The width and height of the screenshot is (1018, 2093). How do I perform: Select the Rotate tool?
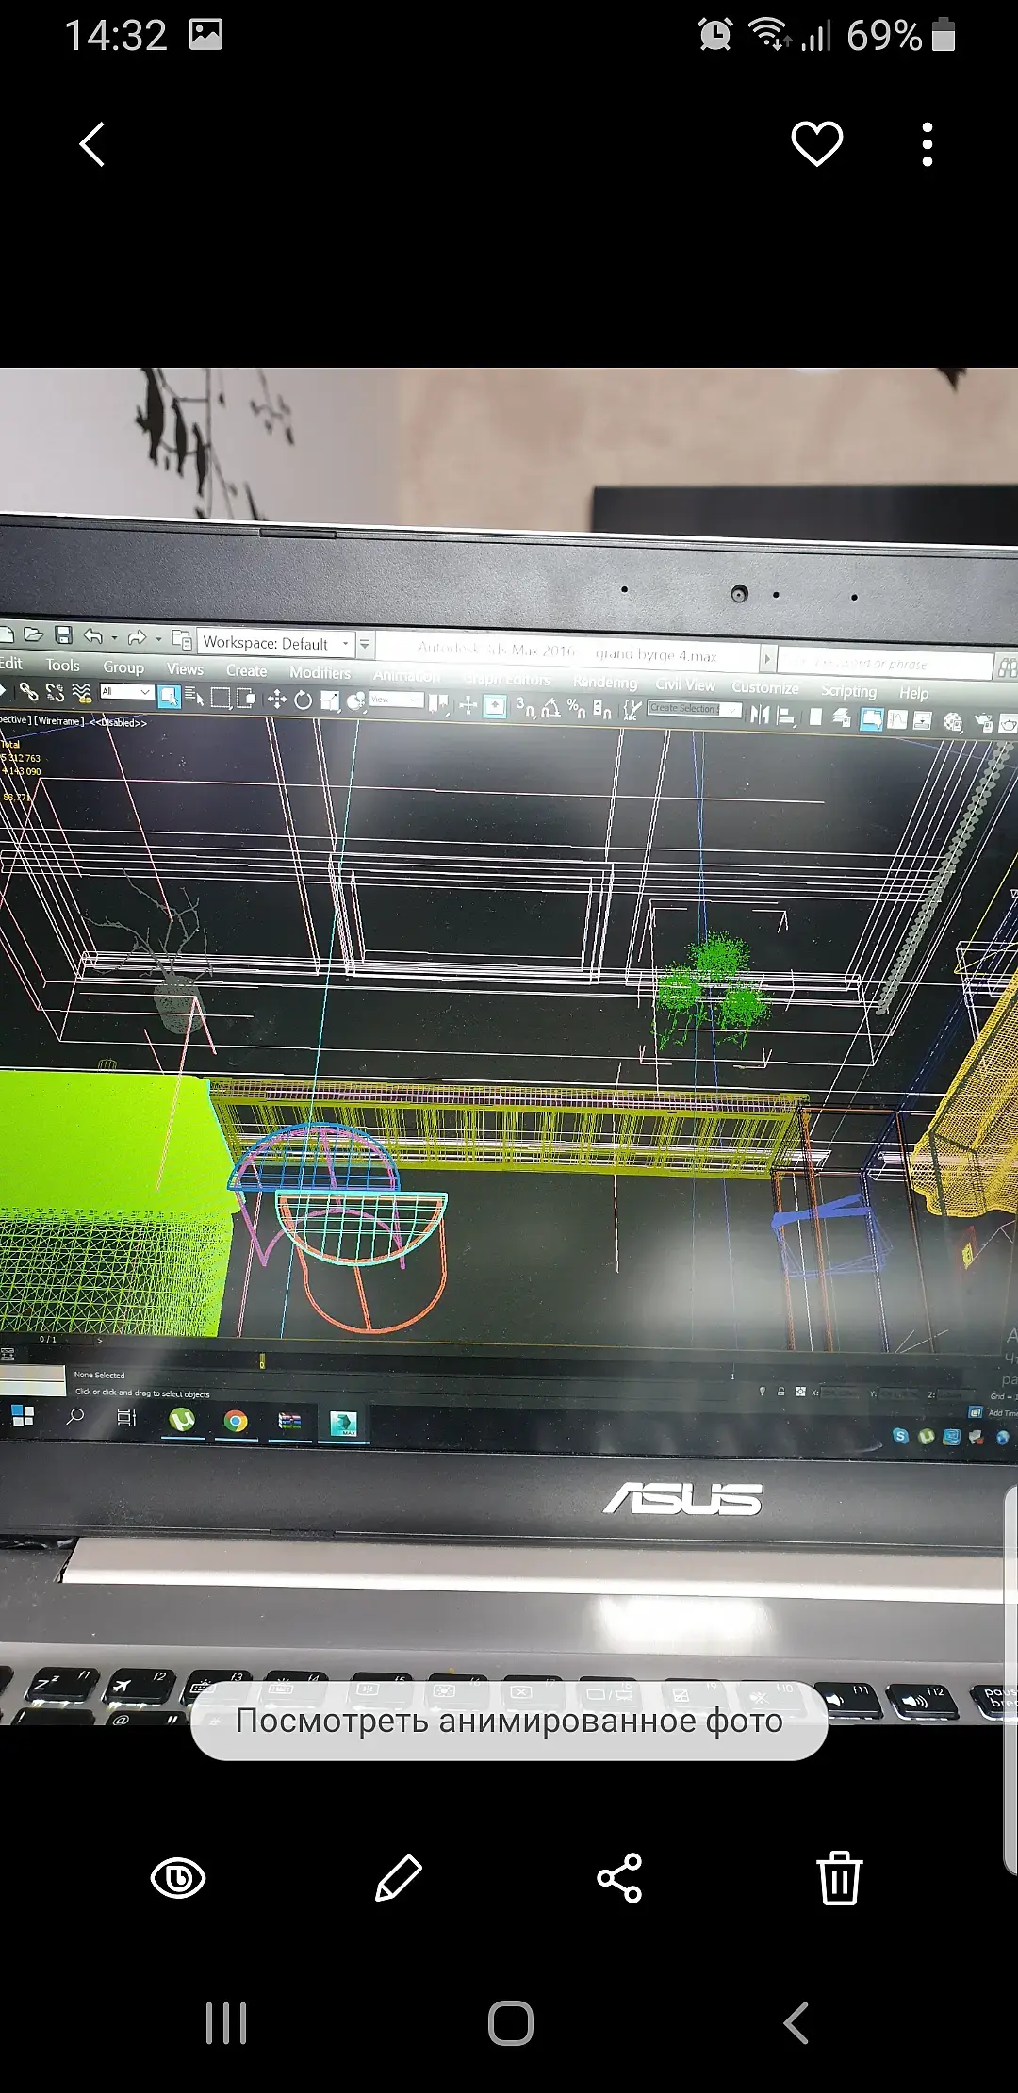(x=303, y=700)
